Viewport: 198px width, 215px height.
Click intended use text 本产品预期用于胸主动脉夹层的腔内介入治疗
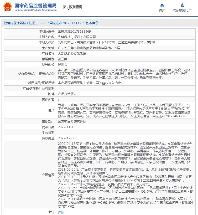[90, 83]
